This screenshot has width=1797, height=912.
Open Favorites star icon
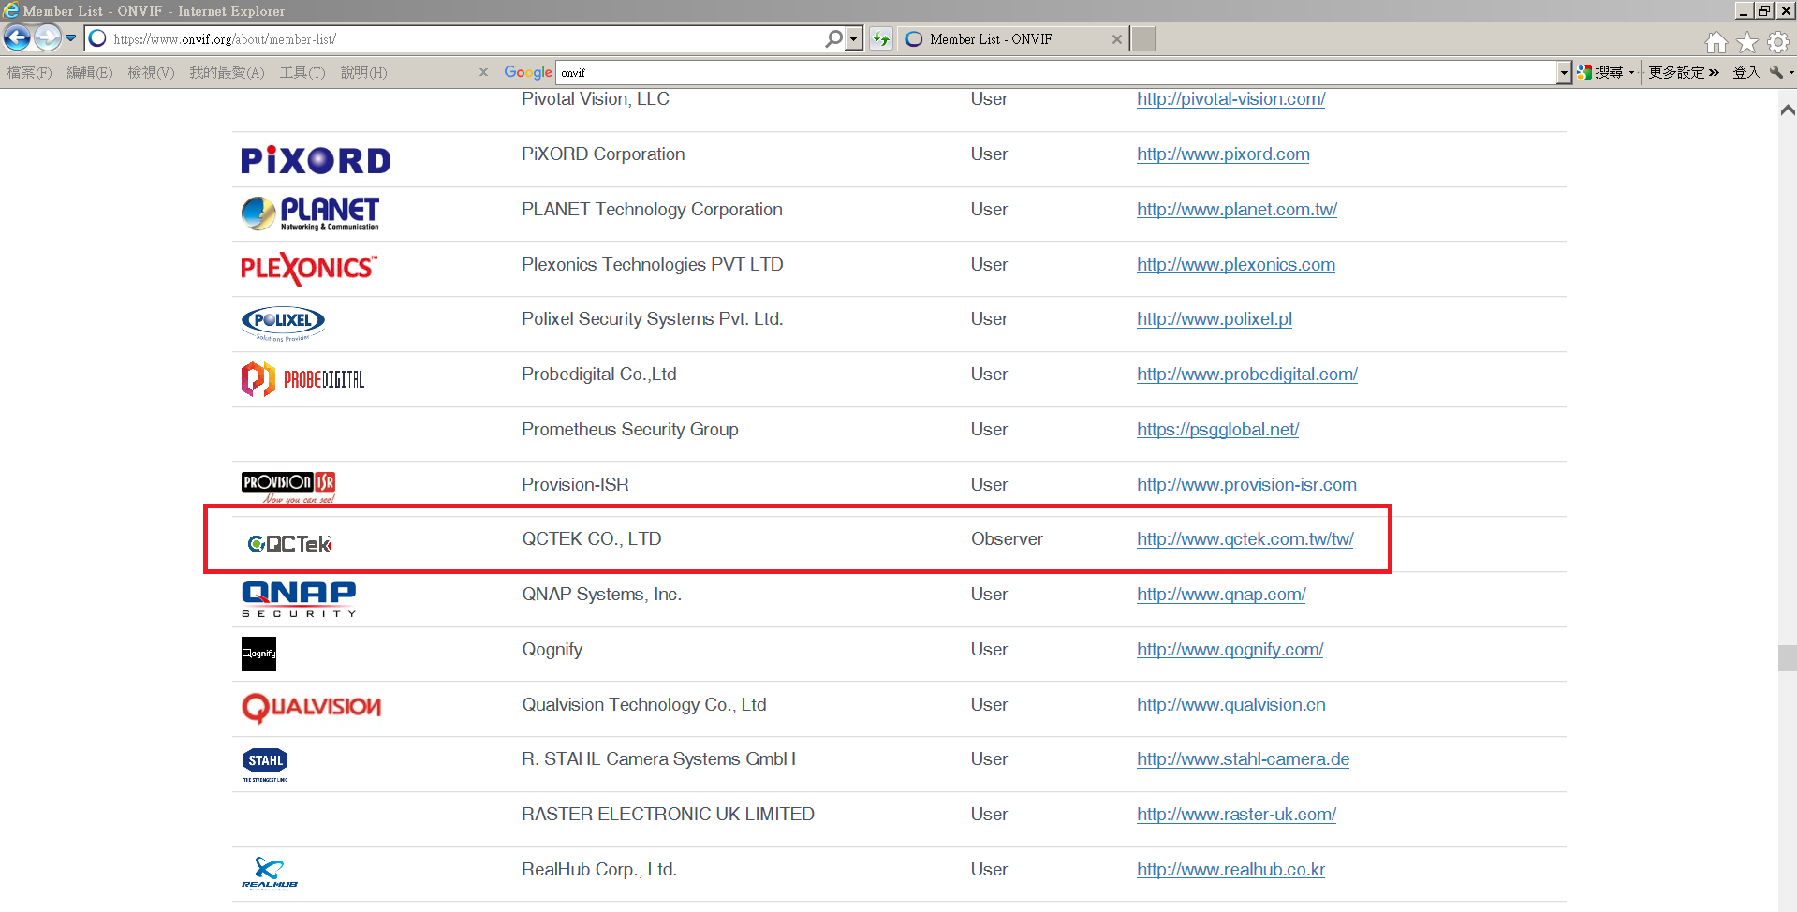pos(1746,42)
